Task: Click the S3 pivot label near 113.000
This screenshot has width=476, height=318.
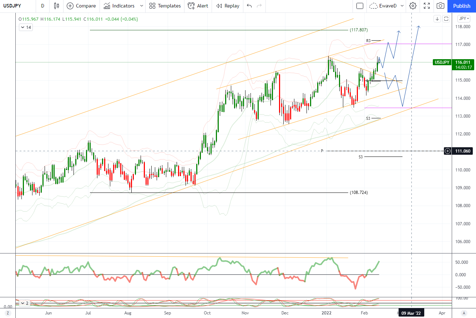Action: tap(368, 118)
